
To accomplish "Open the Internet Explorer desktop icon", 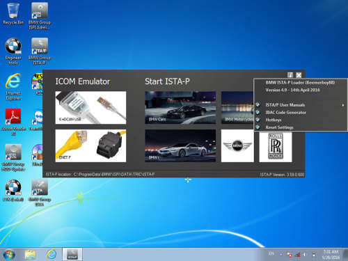I will [x=13, y=86].
